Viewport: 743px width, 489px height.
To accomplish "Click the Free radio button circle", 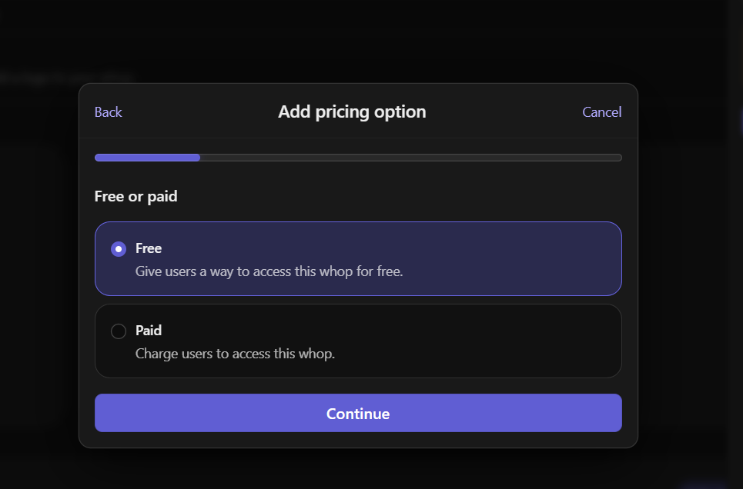I will coord(118,248).
